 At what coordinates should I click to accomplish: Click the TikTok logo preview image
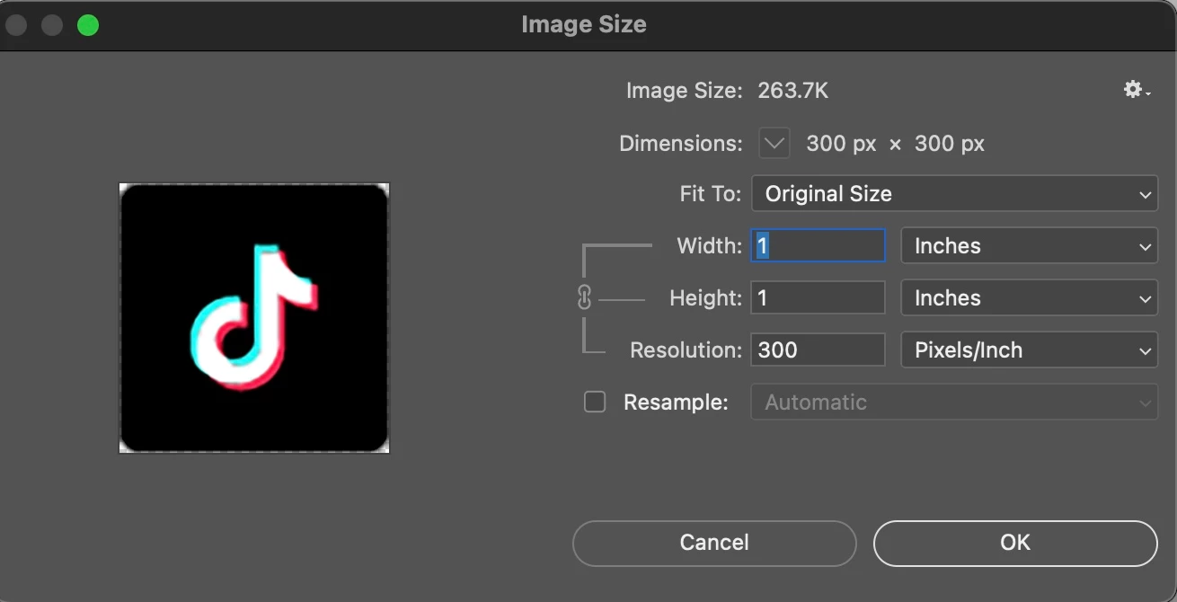pyautogui.click(x=254, y=318)
